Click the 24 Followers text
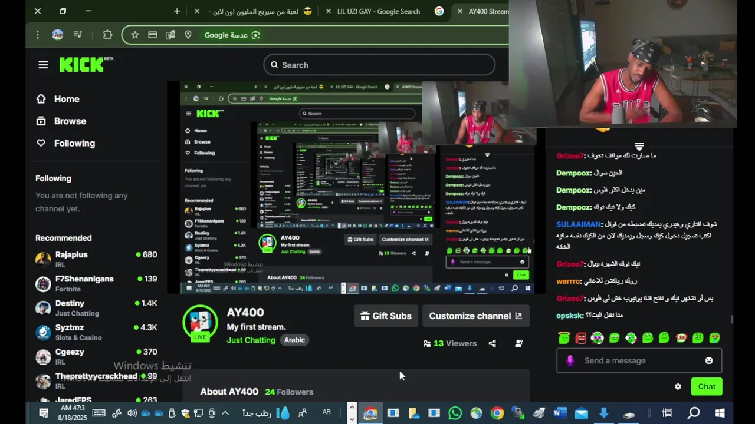The width and height of the screenshot is (755, 424). 289,392
